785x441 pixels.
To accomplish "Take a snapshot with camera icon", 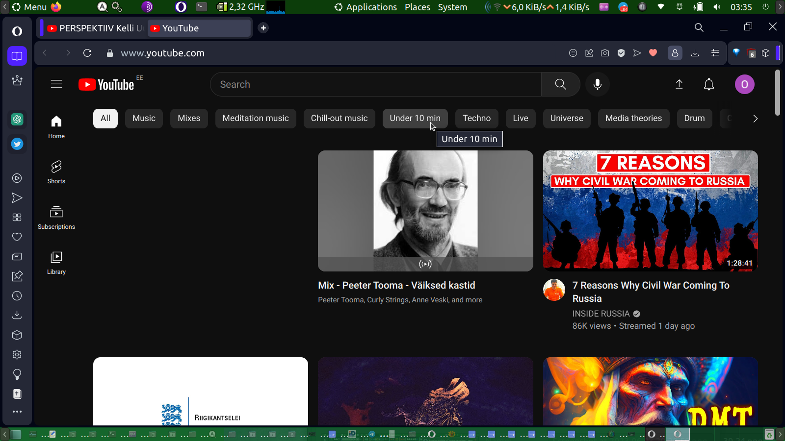I will [x=605, y=53].
